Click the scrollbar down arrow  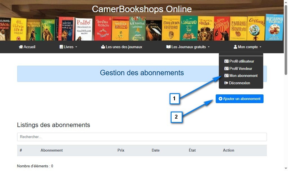coord(286,168)
